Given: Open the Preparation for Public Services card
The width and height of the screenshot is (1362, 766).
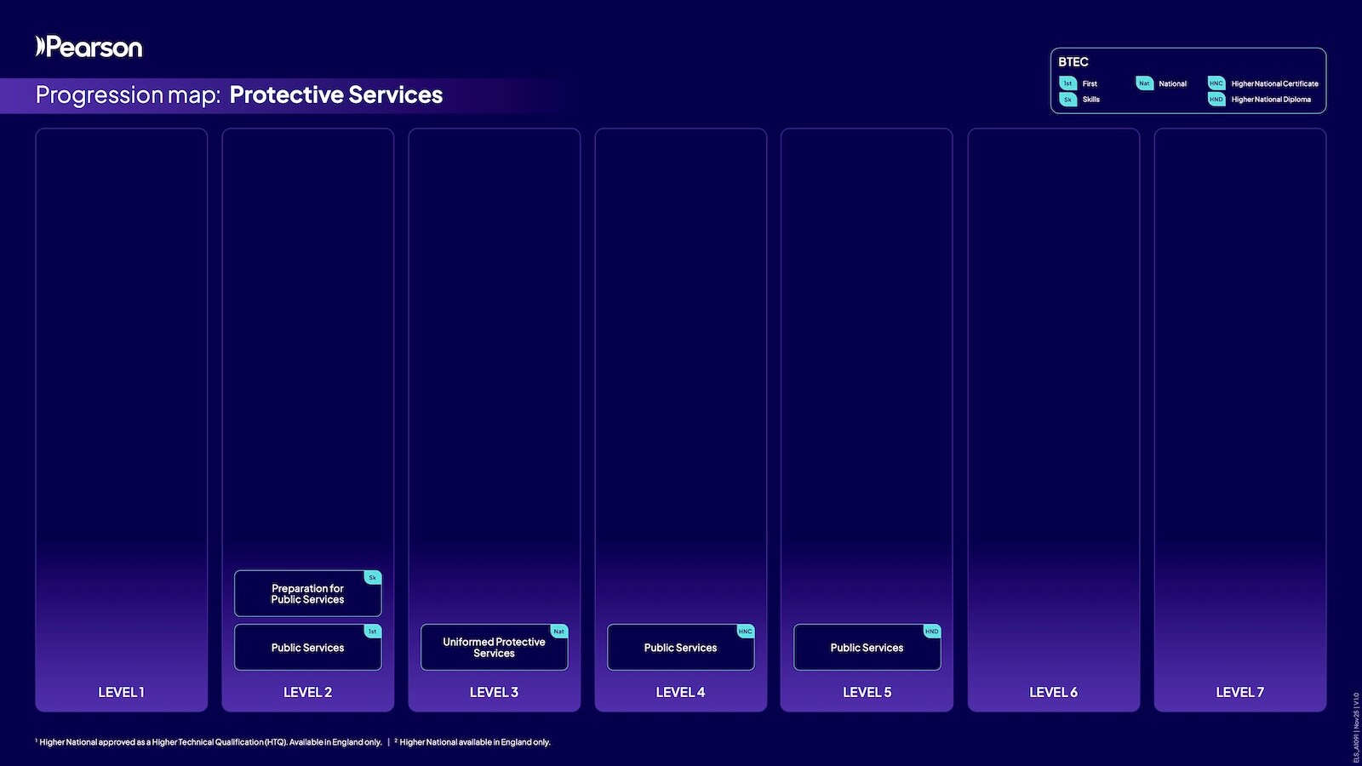Looking at the screenshot, I should [x=308, y=593].
